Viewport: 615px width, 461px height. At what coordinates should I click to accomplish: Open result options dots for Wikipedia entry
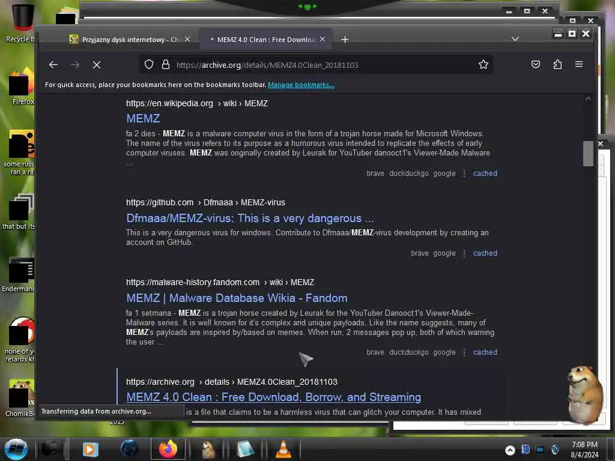coord(464,173)
